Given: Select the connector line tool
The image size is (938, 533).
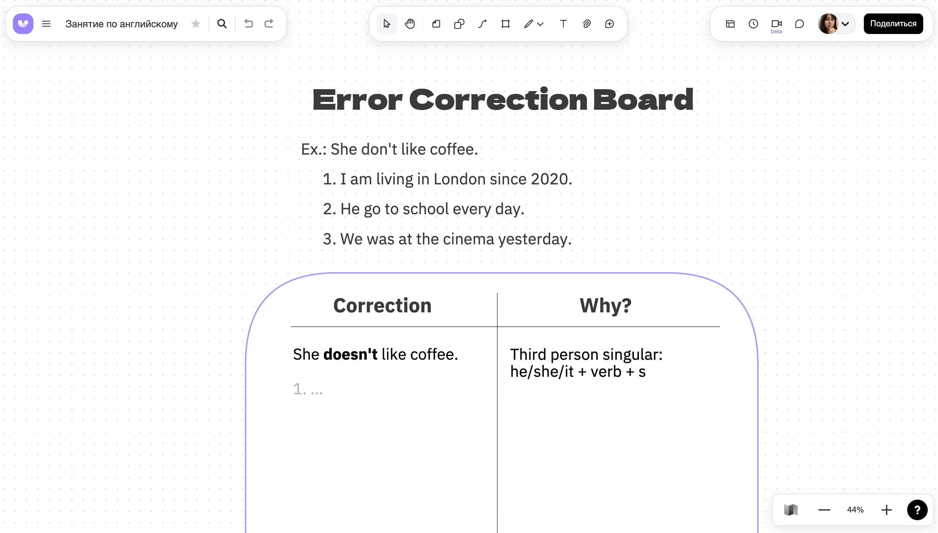Looking at the screenshot, I should (x=482, y=24).
